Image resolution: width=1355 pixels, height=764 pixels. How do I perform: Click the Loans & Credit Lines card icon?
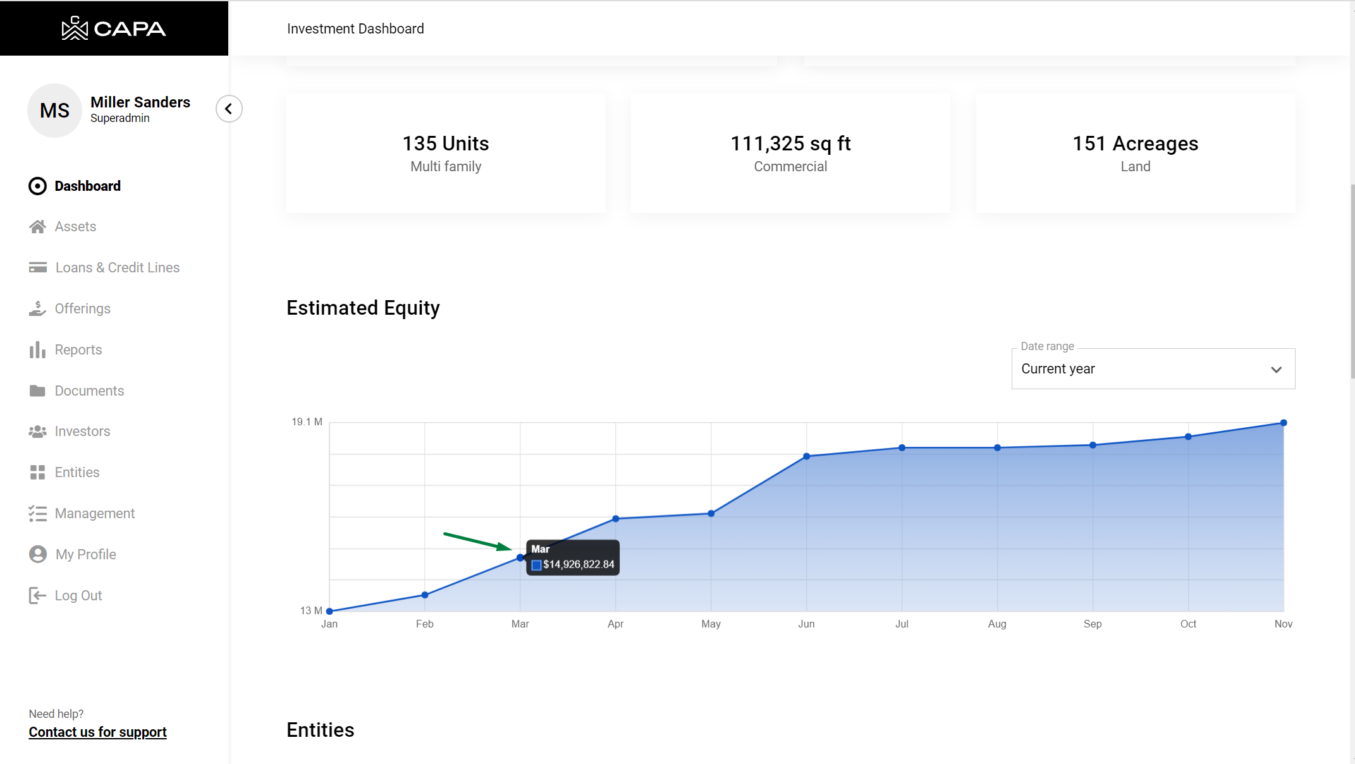click(x=37, y=268)
